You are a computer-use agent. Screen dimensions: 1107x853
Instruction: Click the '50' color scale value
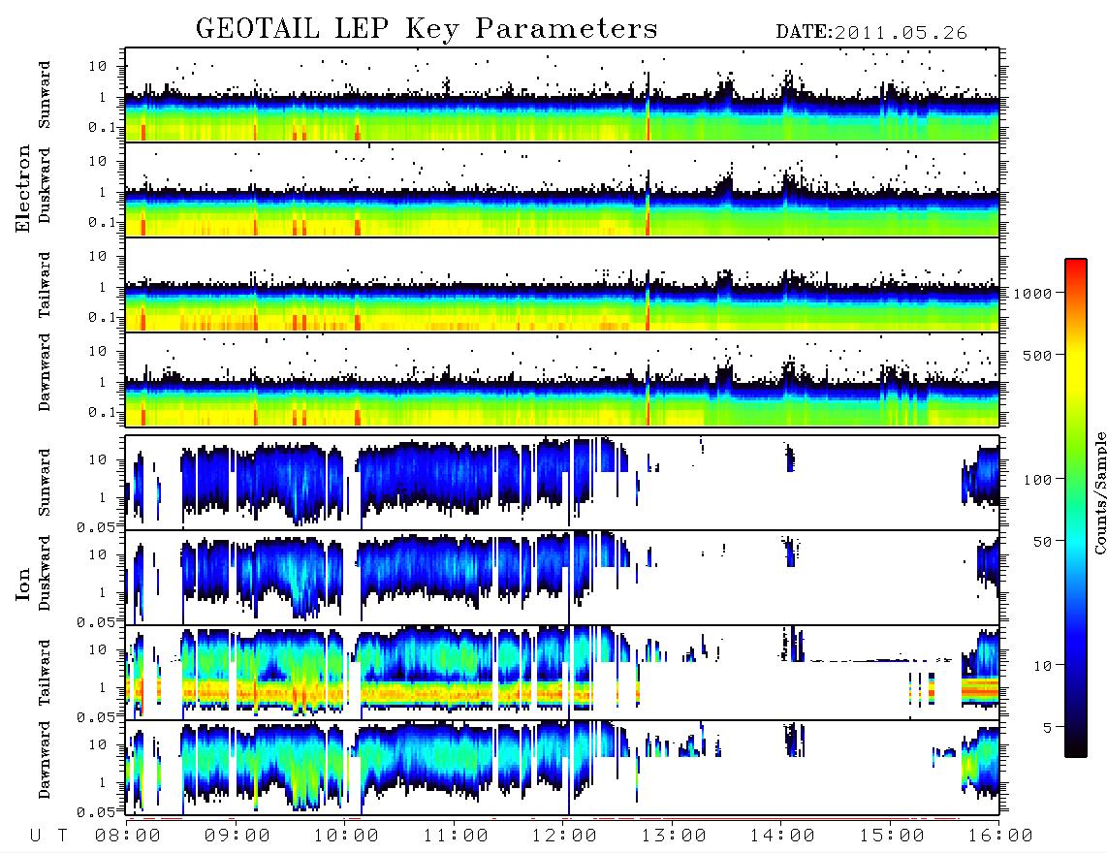tap(1043, 542)
